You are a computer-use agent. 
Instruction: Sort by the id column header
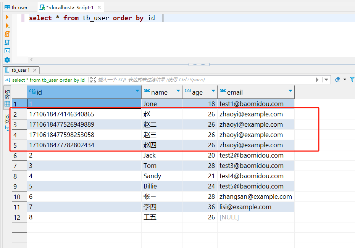click(x=84, y=92)
